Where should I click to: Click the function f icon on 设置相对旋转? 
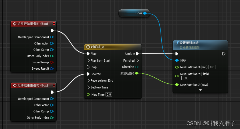(x=177, y=43)
